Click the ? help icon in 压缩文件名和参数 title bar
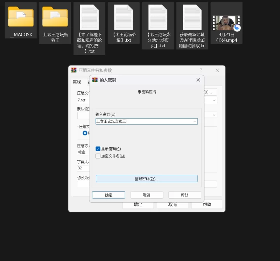This screenshot has width=280, height=261. (x=201, y=70)
